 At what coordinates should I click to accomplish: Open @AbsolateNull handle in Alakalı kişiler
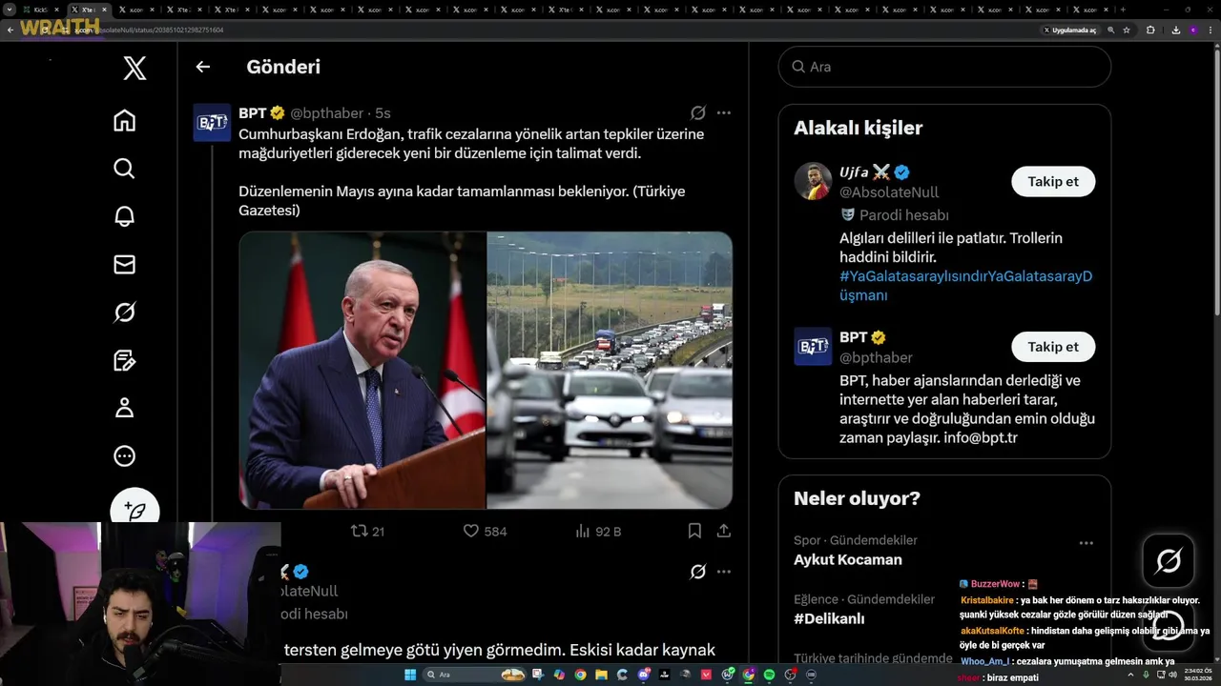pyautogui.click(x=889, y=192)
